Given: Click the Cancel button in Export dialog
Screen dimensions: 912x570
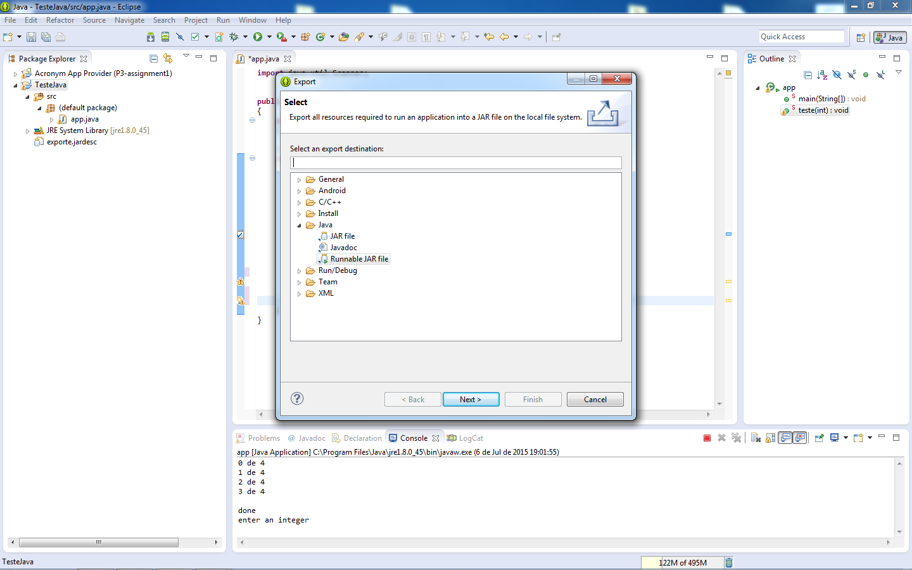Looking at the screenshot, I should click(595, 399).
